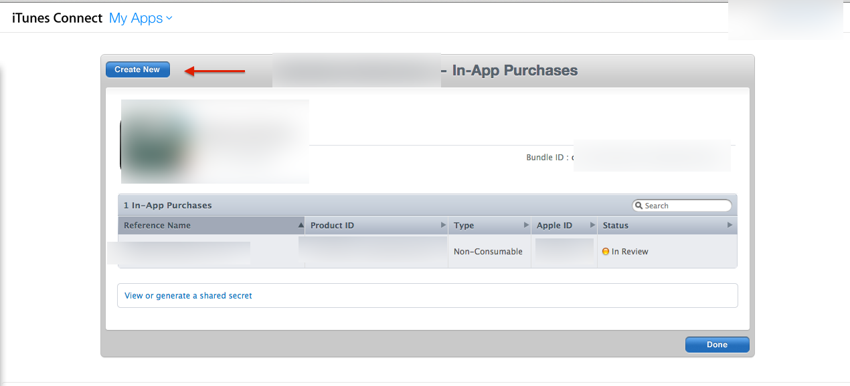This screenshot has height=386, width=850.
Task: Open View or generate a shared secret
Action: point(188,295)
